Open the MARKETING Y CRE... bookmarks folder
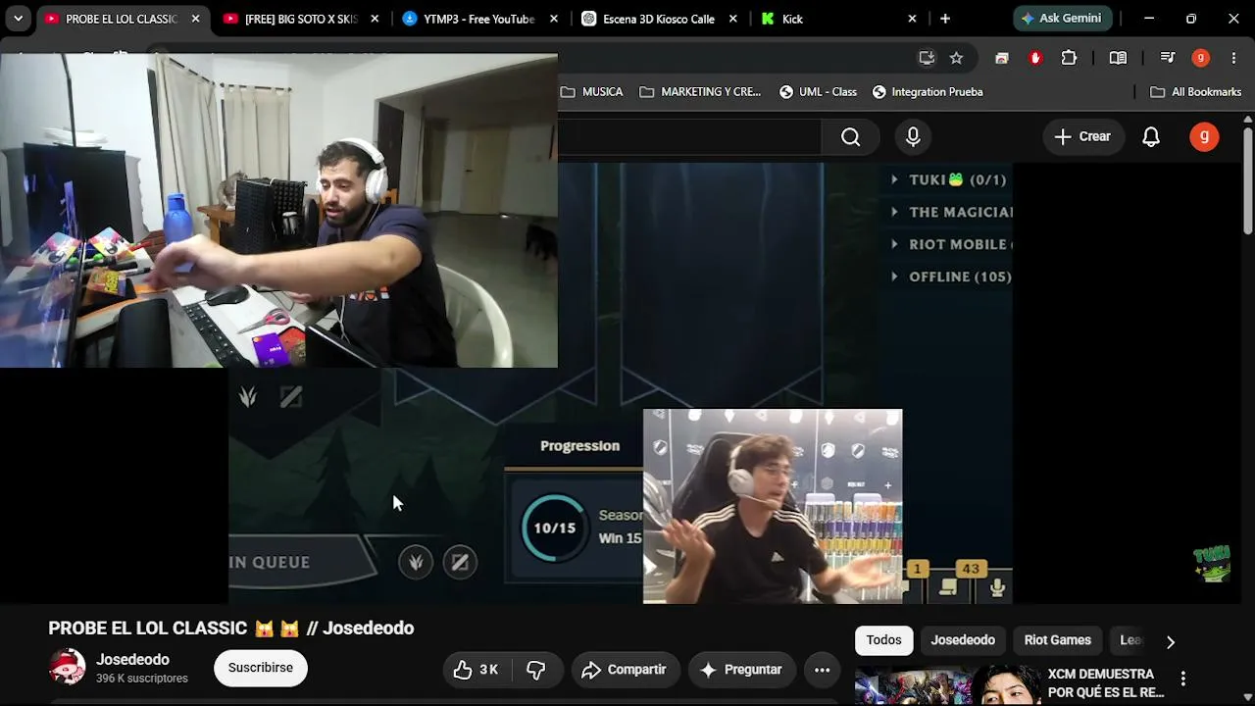The image size is (1255, 706). (x=700, y=92)
